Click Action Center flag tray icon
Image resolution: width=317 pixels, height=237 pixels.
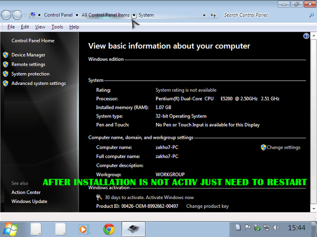pos(247,228)
